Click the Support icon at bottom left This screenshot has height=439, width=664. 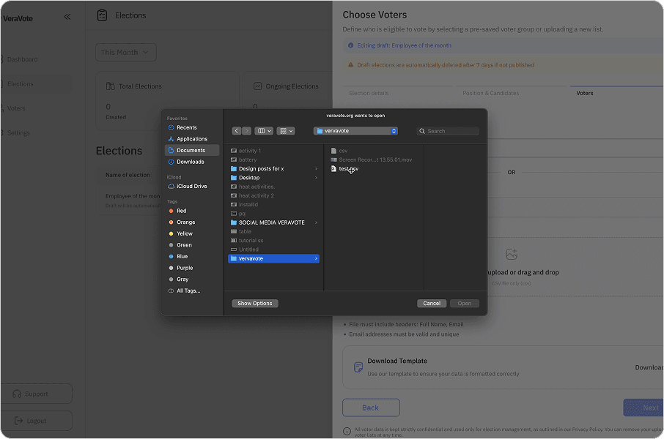(x=16, y=394)
